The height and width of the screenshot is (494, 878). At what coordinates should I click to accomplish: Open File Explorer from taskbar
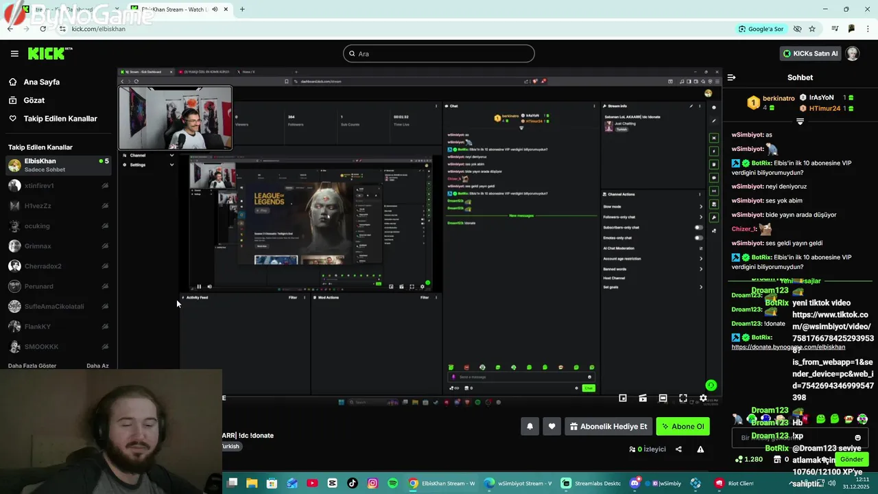point(252,483)
